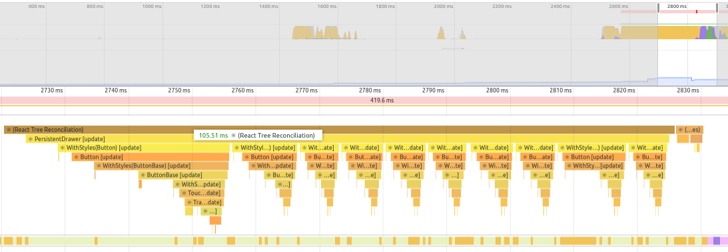
Task: Click the React icon inside the tooltip
Action: 234,135
